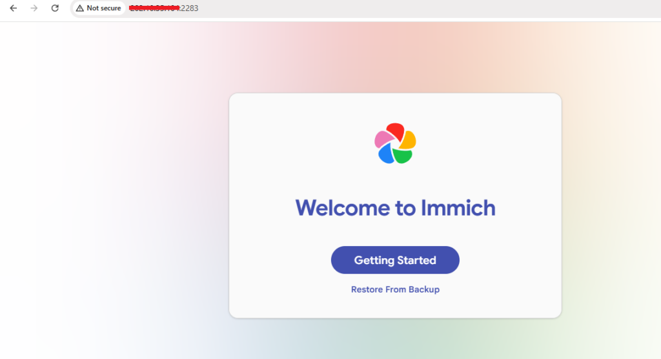The image size is (661, 359).
Task: Click the browser forward arrow
Action: [34, 8]
